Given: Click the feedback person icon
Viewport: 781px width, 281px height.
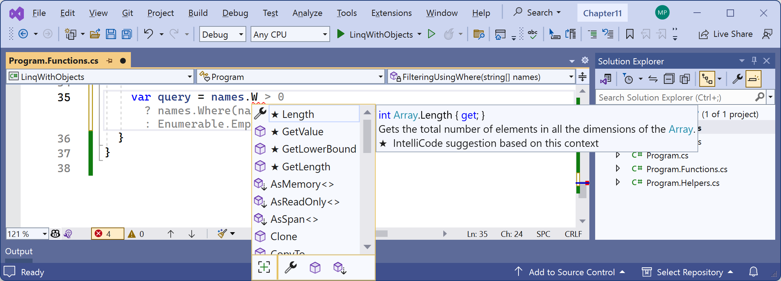Looking at the screenshot, I should (x=767, y=34).
